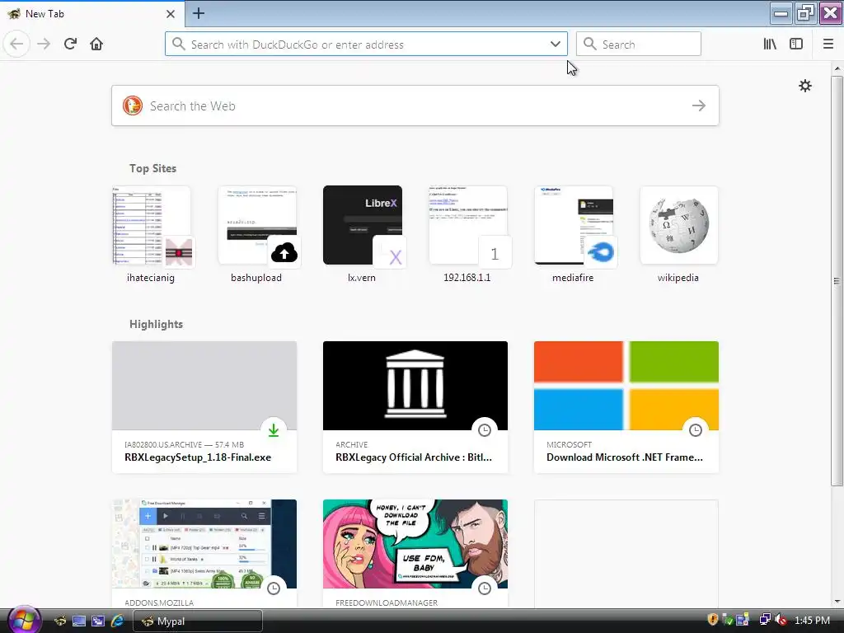Open new tab page settings gear
Screen dimensions: 844x633
804,86
